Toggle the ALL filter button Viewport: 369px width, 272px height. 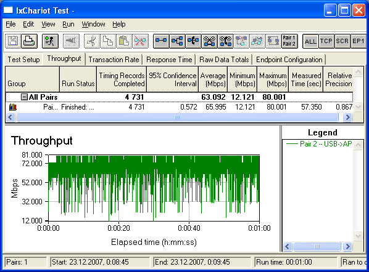coord(310,41)
